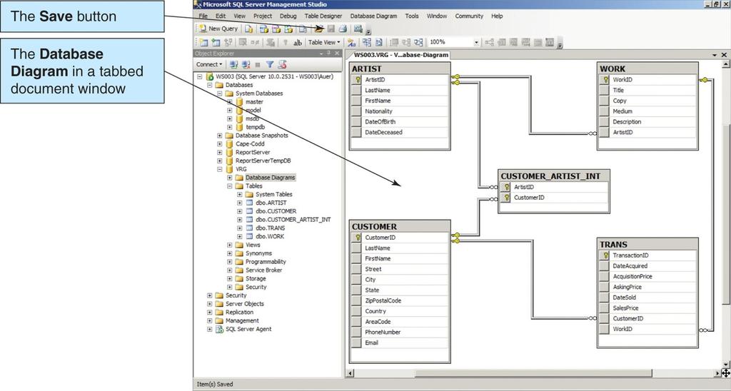Select the Nationality column in ARTIST
The width and height of the screenshot is (731, 391).
tap(400, 111)
